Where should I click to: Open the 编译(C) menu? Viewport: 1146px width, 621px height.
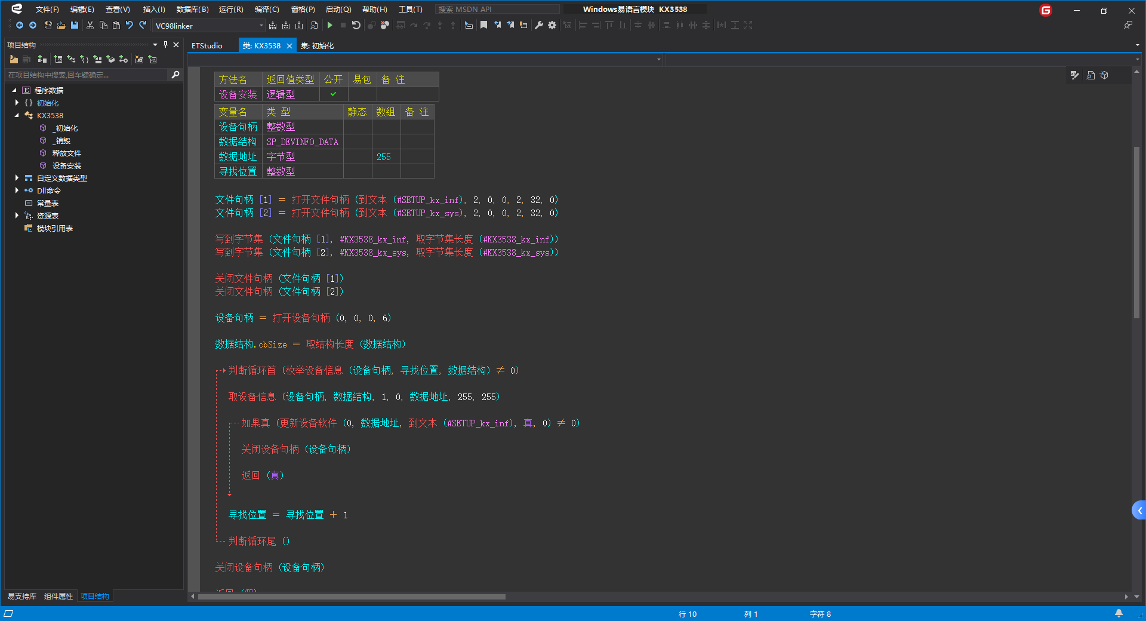(x=267, y=9)
